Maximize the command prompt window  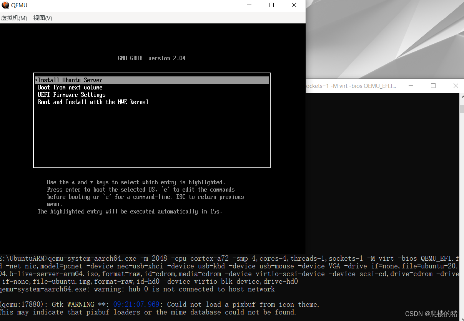click(x=433, y=86)
